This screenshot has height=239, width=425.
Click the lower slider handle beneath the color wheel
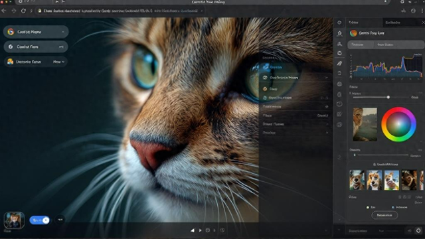click(x=355, y=155)
